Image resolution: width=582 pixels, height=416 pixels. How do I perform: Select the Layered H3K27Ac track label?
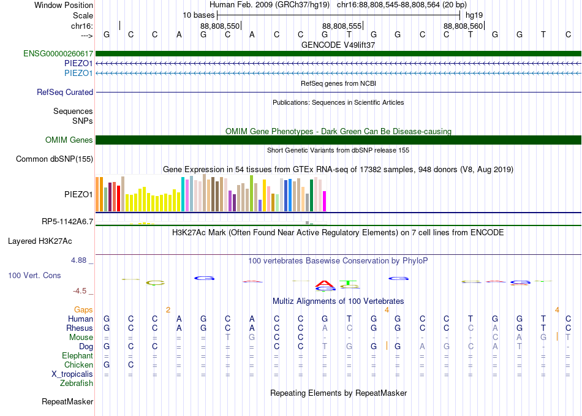click(x=40, y=241)
